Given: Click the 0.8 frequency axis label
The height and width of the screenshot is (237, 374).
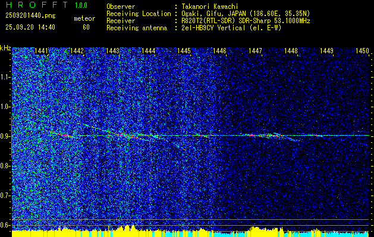Looking at the screenshot, I should coord(5,166).
